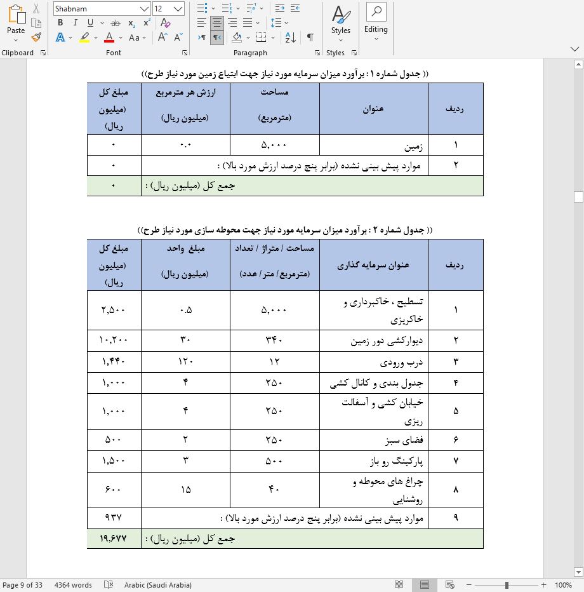The height and width of the screenshot is (592, 584).
Task: Align text right
Action: [x=232, y=23]
